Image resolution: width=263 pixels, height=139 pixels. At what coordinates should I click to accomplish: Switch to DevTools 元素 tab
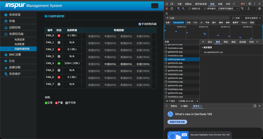(x=180, y=4)
